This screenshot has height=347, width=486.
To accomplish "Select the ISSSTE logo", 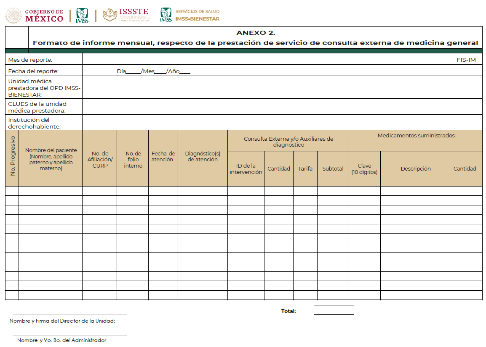I will point(127,15).
